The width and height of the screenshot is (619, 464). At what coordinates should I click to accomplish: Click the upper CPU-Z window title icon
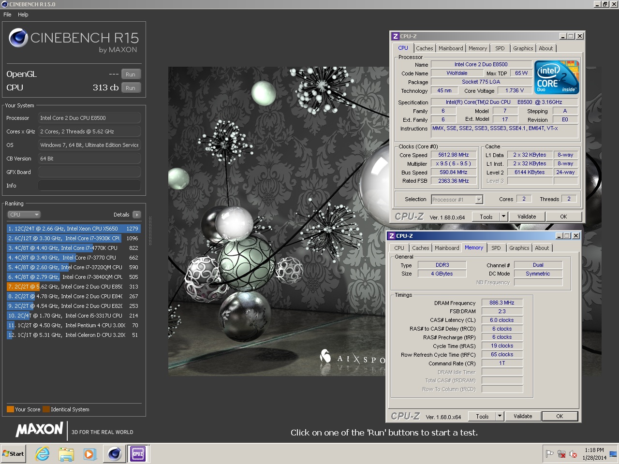(395, 36)
